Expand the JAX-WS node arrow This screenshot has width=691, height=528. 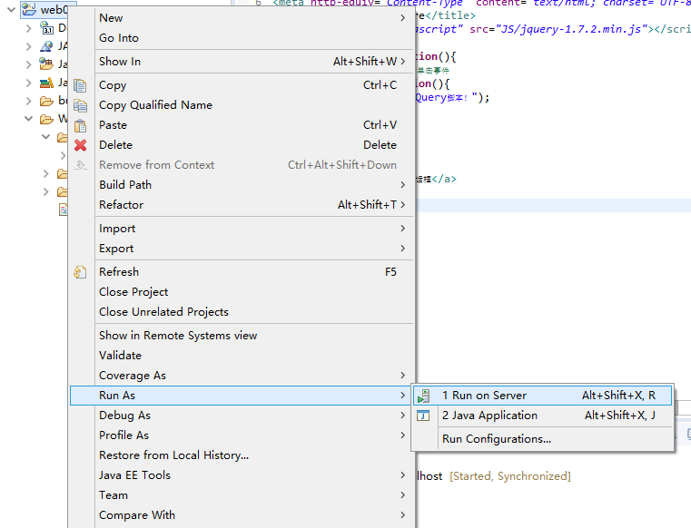pos(29,46)
